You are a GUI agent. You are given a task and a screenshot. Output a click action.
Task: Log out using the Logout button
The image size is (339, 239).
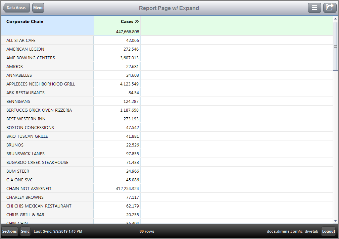click(x=328, y=231)
